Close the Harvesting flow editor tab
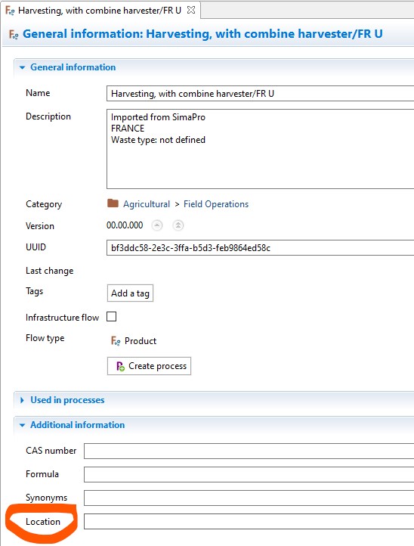This screenshot has width=414, height=546. [x=190, y=10]
